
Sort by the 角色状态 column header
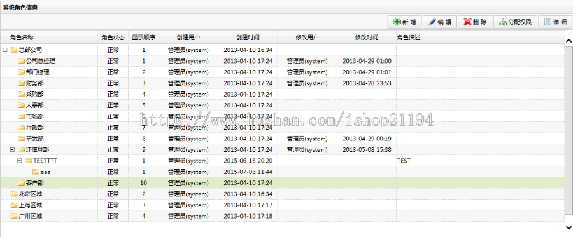113,37
